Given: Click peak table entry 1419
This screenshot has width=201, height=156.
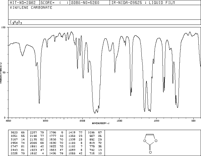Looking at the screenshot, I should tap(72, 132).
